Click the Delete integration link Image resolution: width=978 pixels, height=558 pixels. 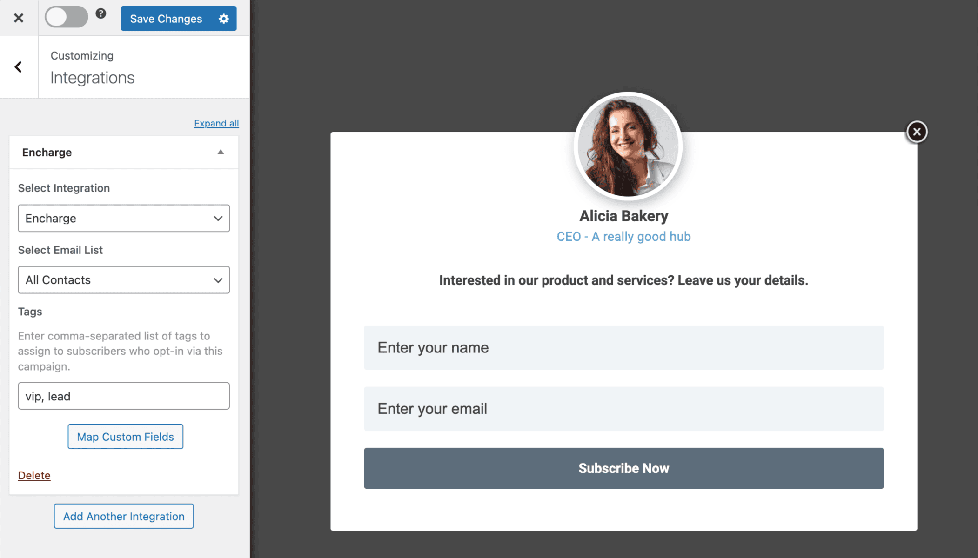click(x=34, y=475)
